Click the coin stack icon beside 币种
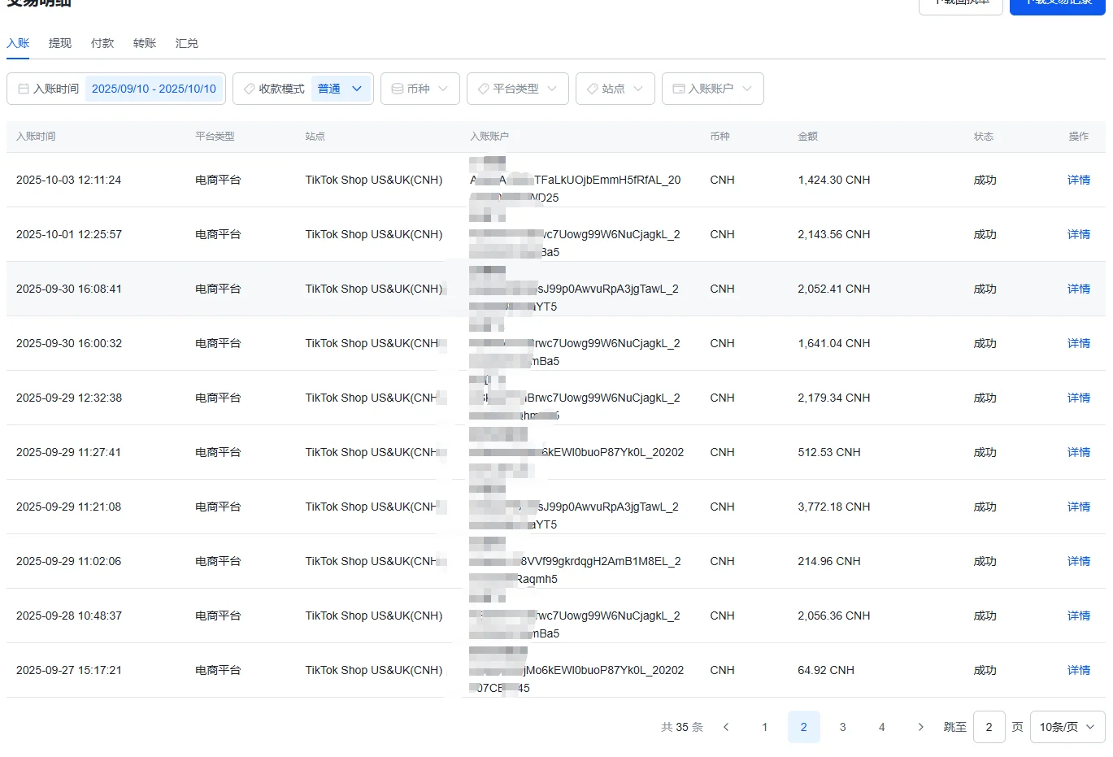This screenshot has width=1113, height=757. [398, 89]
